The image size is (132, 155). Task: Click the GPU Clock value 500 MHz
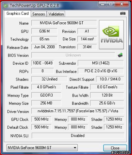point(41,119)
